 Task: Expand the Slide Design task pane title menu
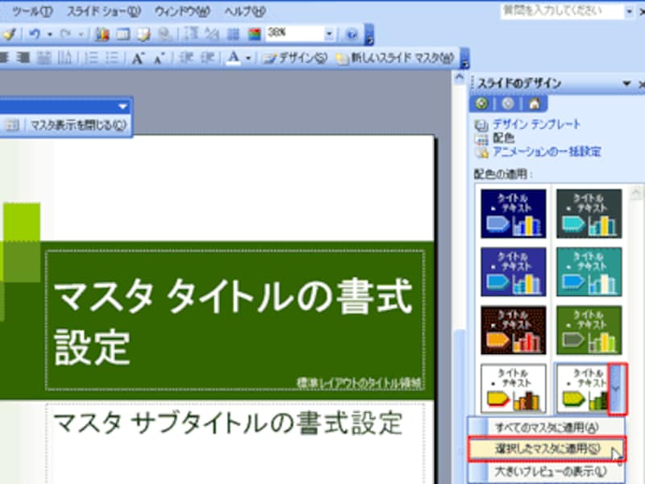pos(626,84)
